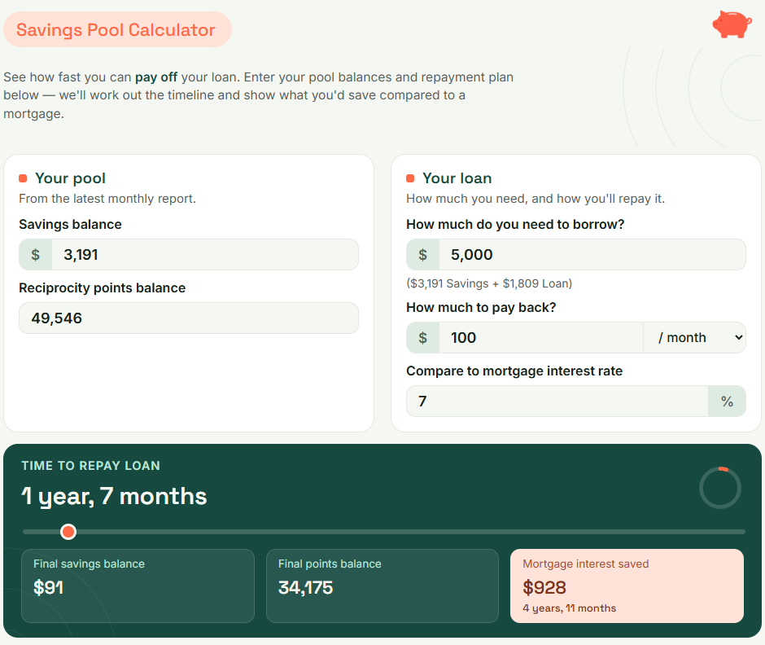This screenshot has height=645, width=765.
Task: Click the Final savings balance card
Action: [x=138, y=586]
